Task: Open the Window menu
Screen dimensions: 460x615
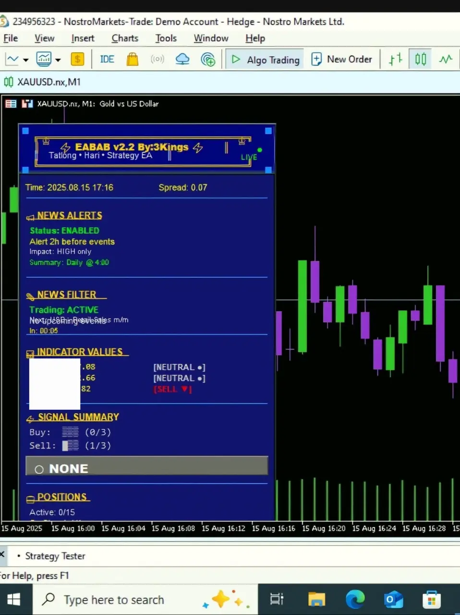Action: click(211, 38)
